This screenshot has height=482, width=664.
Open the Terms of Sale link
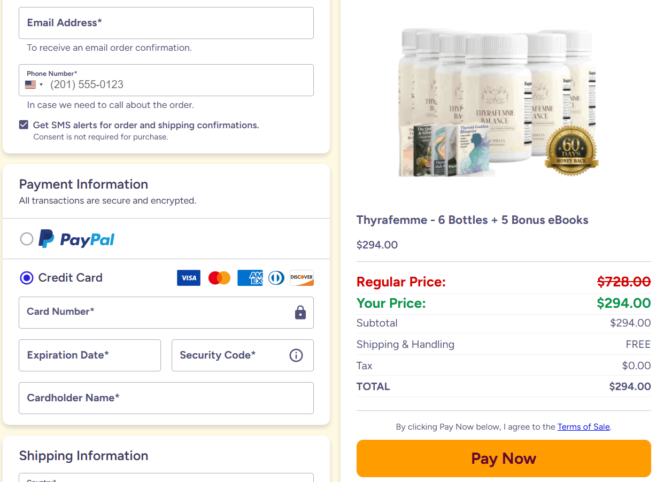click(583, 427)
